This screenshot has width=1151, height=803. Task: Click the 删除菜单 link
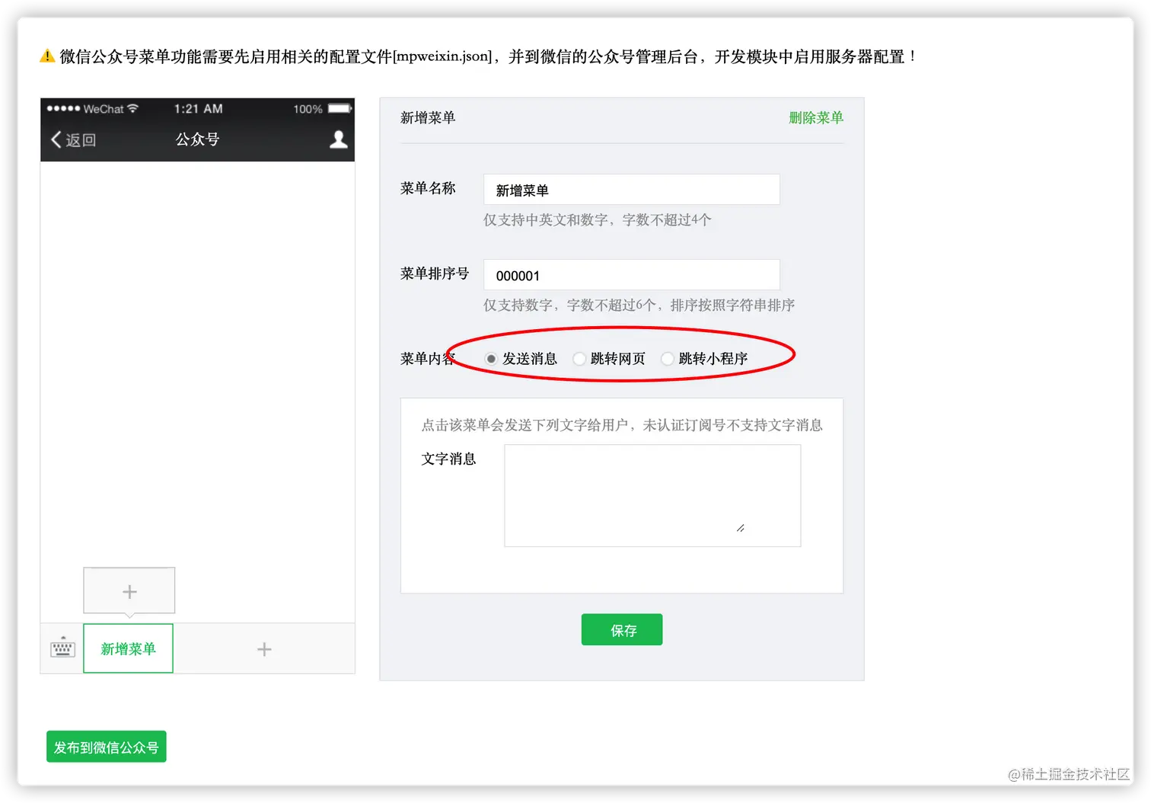(x=816, y=117)
